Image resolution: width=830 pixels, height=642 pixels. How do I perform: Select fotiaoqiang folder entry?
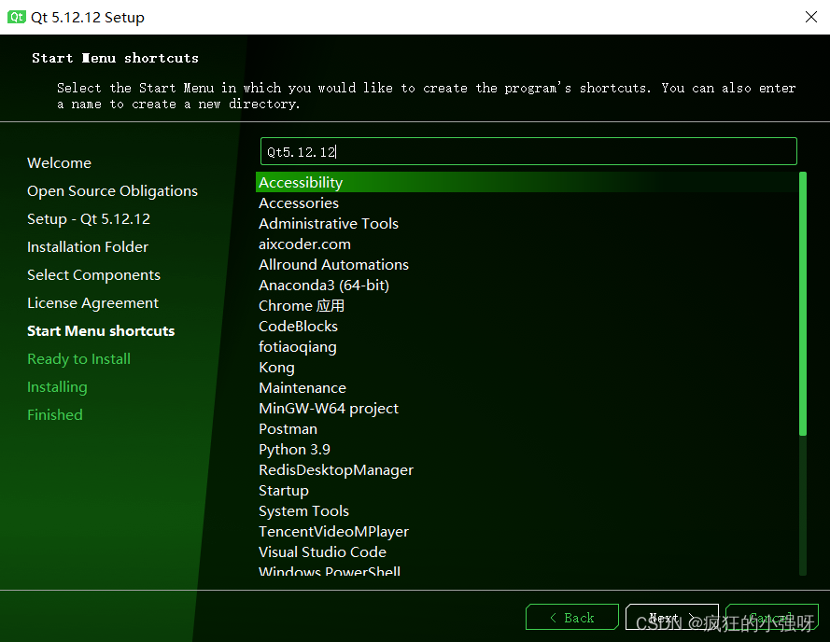[x=527, y=347]
